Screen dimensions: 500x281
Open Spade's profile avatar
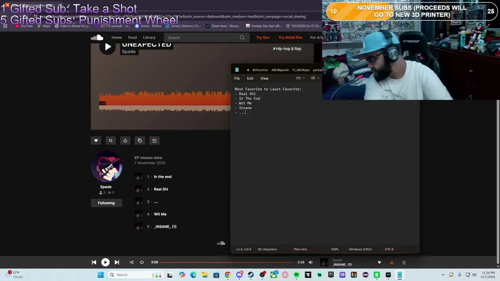tap(106, 167)
